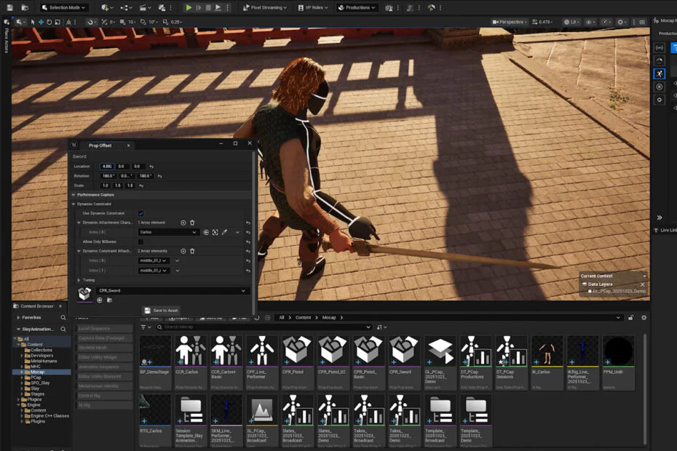Reset Rotation to default arrow

coord(159,176)
